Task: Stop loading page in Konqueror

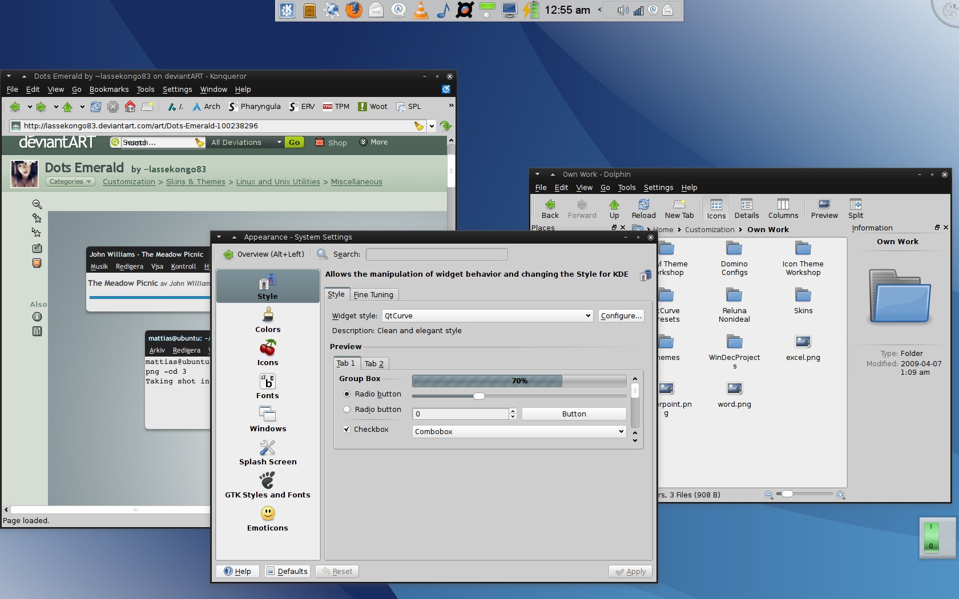Action: click(x=113, y=107)
